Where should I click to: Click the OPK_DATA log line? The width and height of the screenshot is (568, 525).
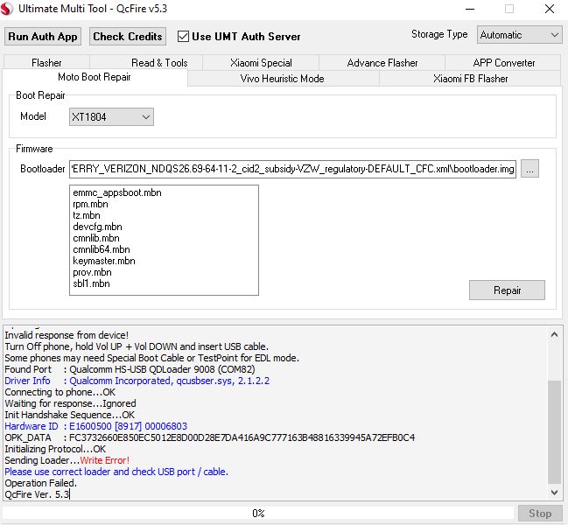coord(209,437)
